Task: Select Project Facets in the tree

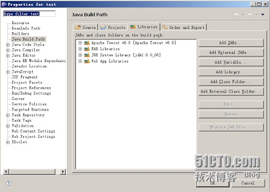Action: click(27, 83)
